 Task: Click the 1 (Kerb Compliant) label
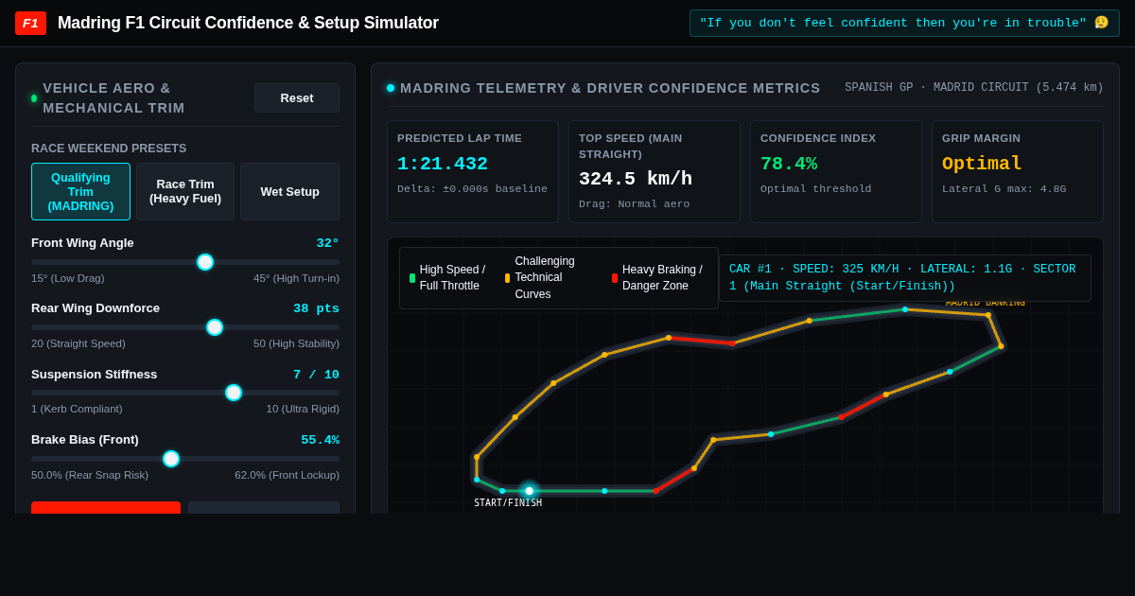(x=78, y=409)
